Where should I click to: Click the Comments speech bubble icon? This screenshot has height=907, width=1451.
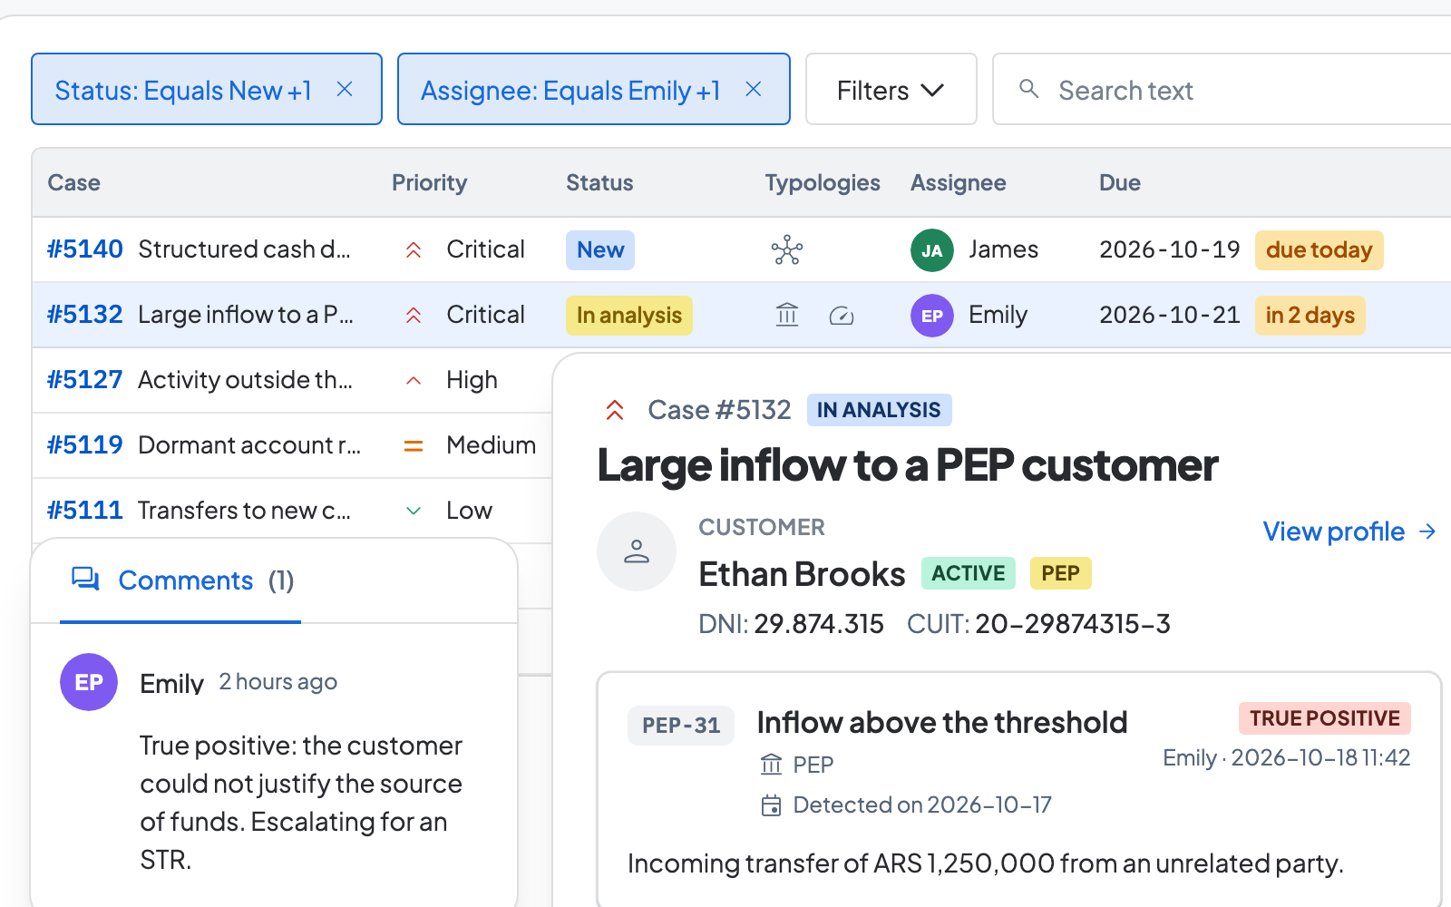click(86, 579)
